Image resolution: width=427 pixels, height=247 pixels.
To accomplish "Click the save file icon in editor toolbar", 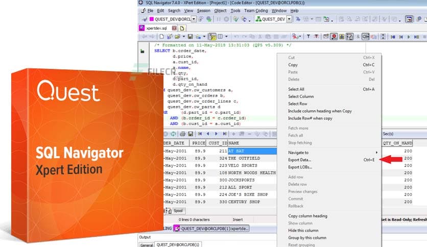I will click(x=191, y=36).
